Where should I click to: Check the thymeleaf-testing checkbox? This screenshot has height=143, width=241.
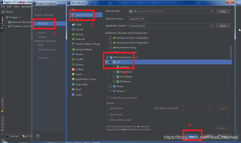111,47
